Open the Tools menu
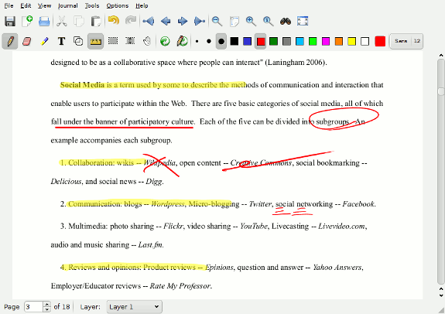Image resolution: width=445 pixels, height=314 pixels. (92, 5)
